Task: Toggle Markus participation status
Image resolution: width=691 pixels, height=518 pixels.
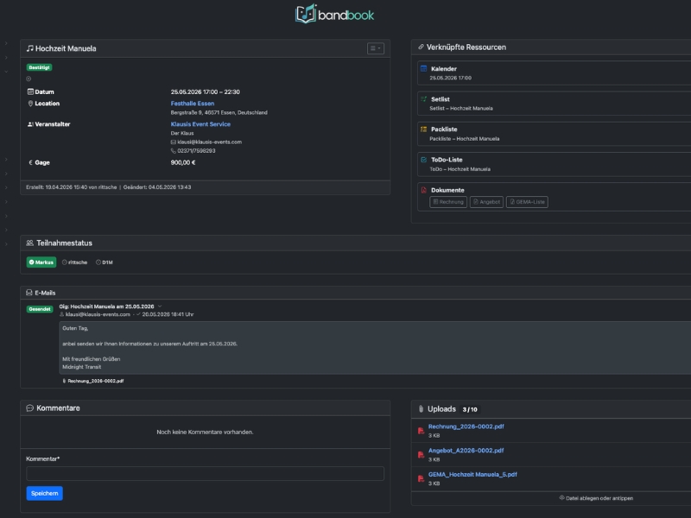Action: pyautogui.click(x=41, y=262)
